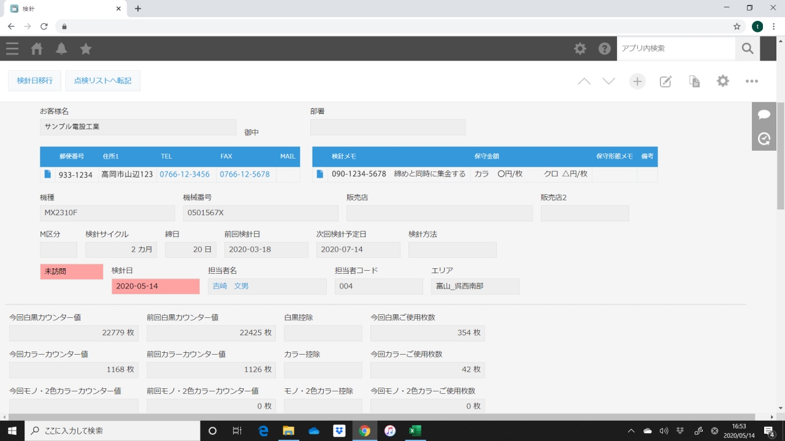785x441 pixels.
Task: Open the 吉崎 文男 user link
Action: tap(231, 286)
